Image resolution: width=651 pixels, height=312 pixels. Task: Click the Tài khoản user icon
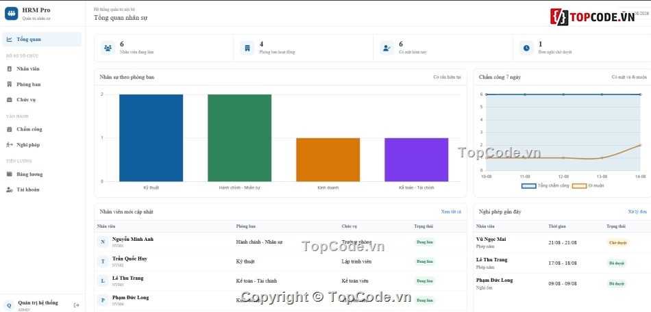point(10,190)
